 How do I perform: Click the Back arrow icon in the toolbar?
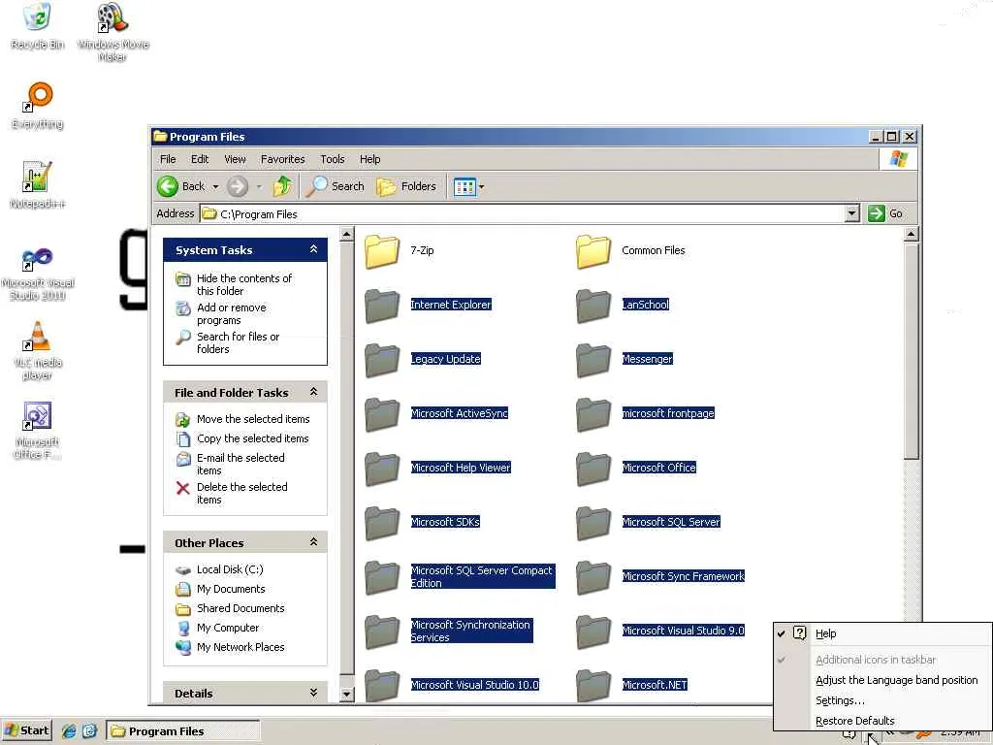168,186
